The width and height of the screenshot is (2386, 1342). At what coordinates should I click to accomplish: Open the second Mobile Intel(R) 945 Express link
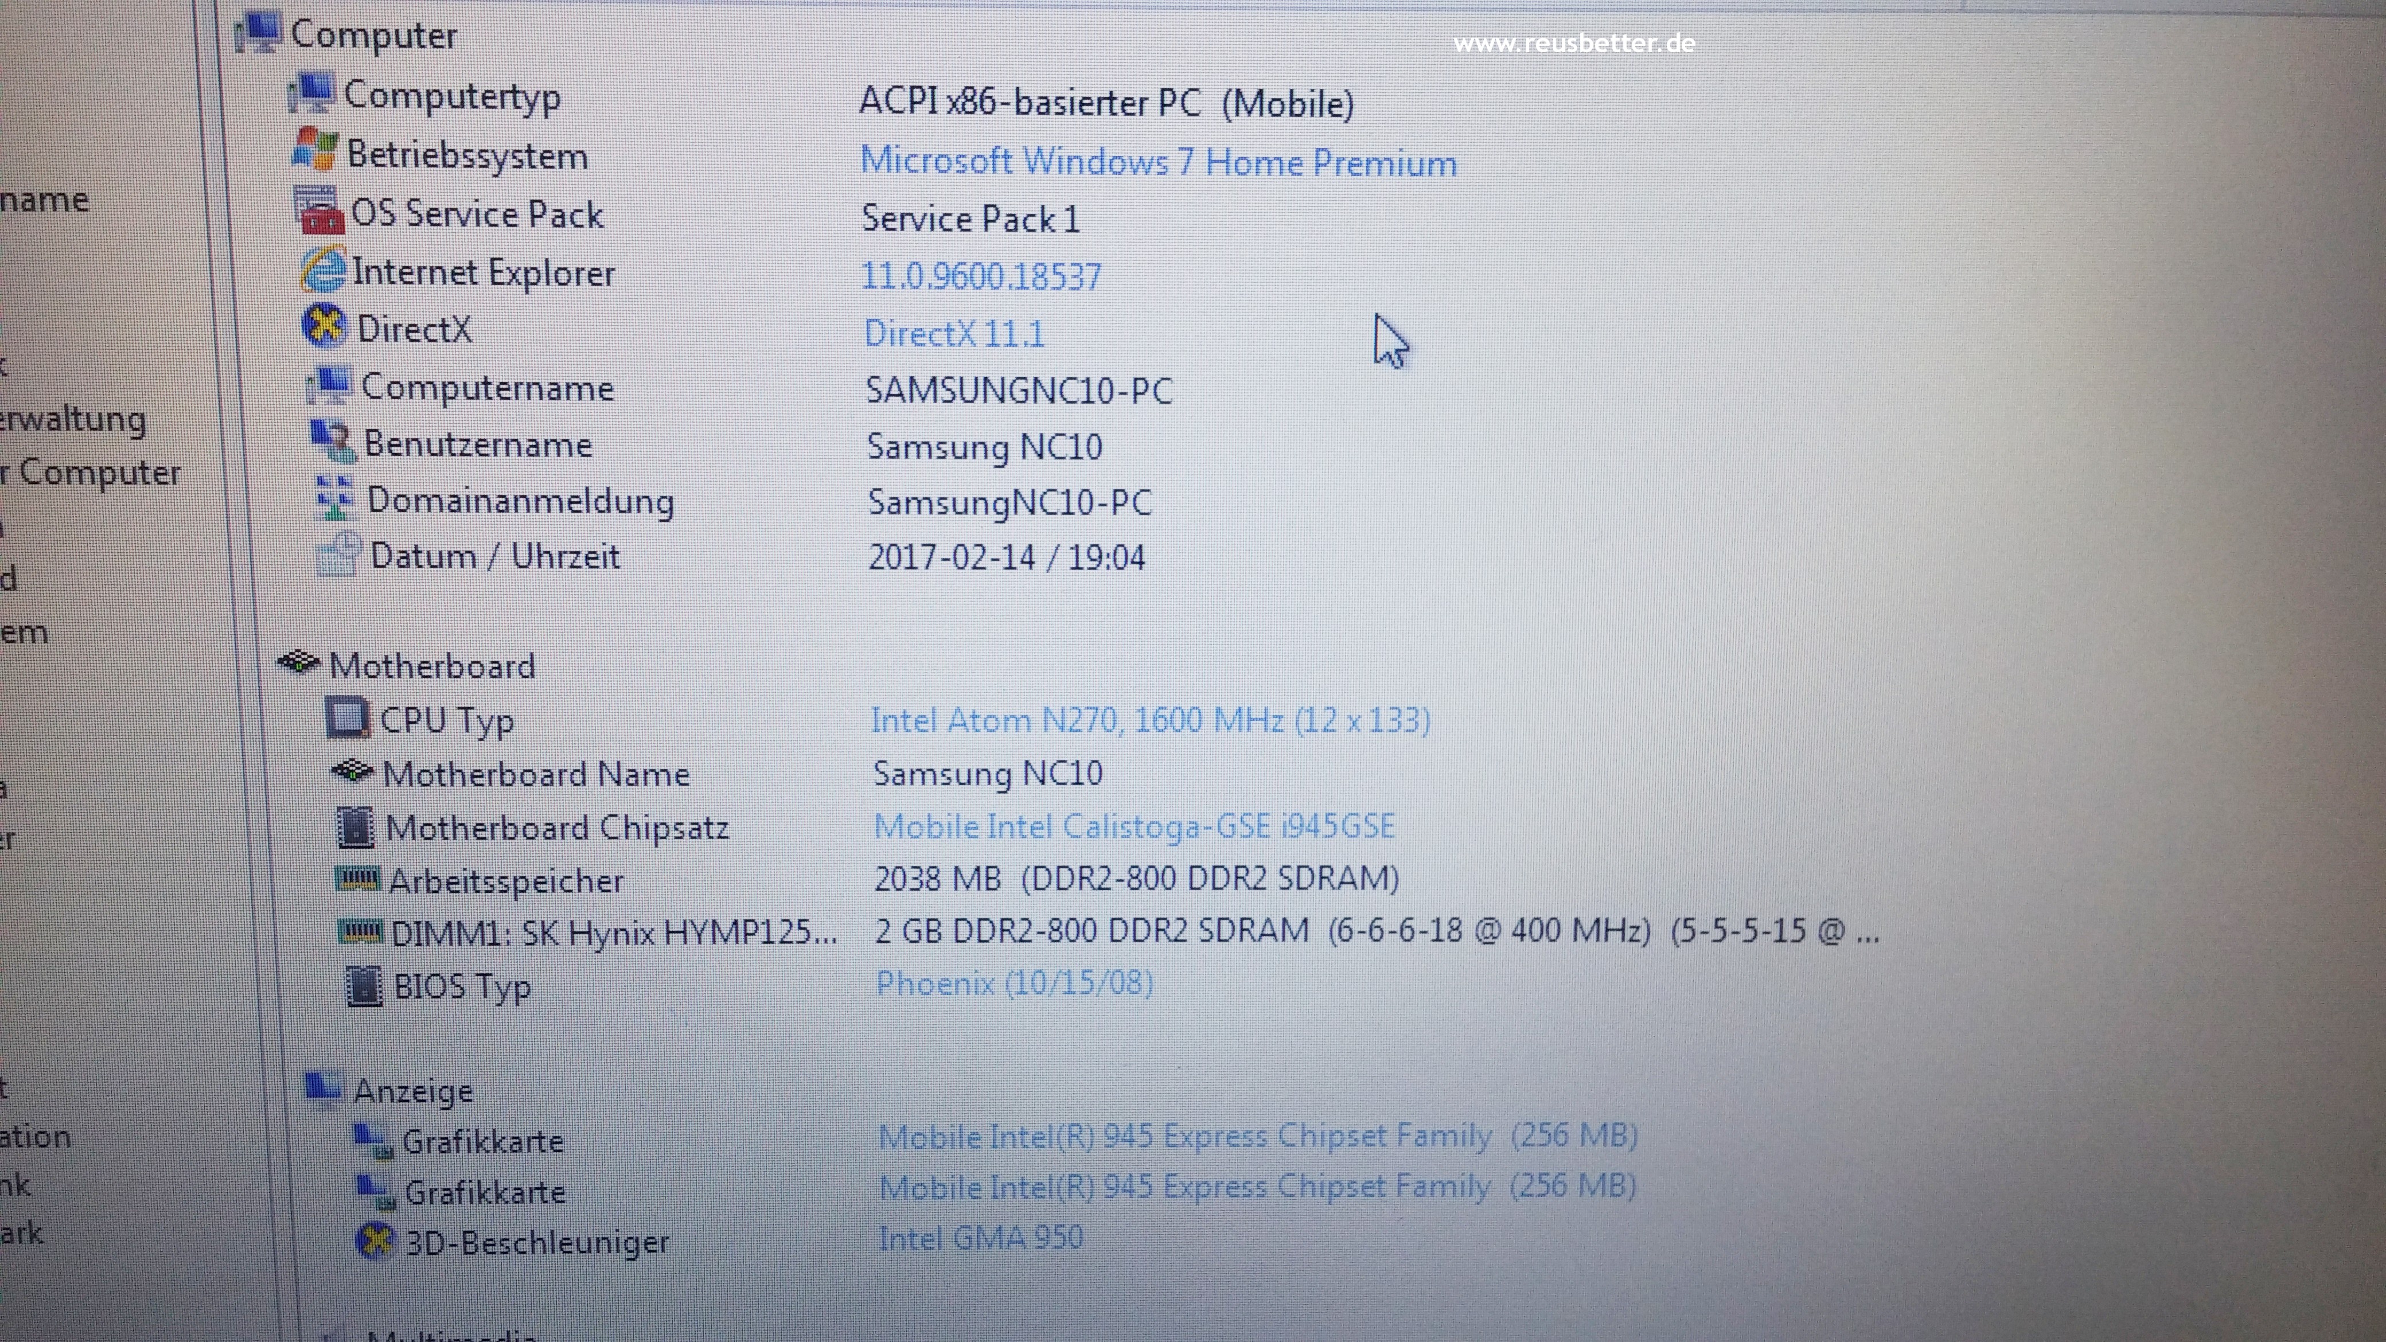click(x=1258, y=1187)
